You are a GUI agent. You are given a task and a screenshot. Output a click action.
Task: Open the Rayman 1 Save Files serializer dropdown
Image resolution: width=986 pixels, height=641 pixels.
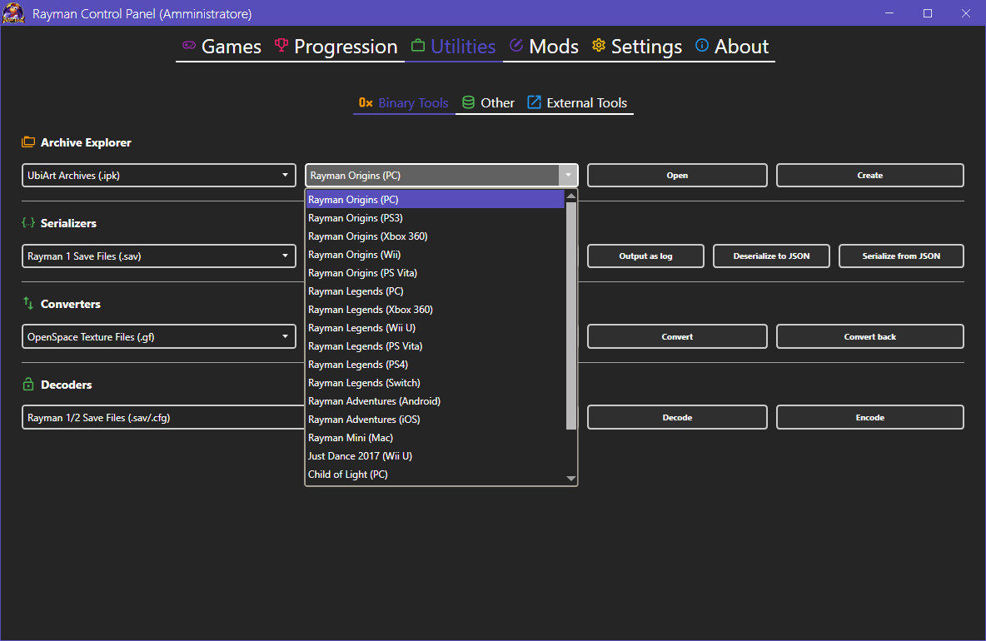click(285, 256)
